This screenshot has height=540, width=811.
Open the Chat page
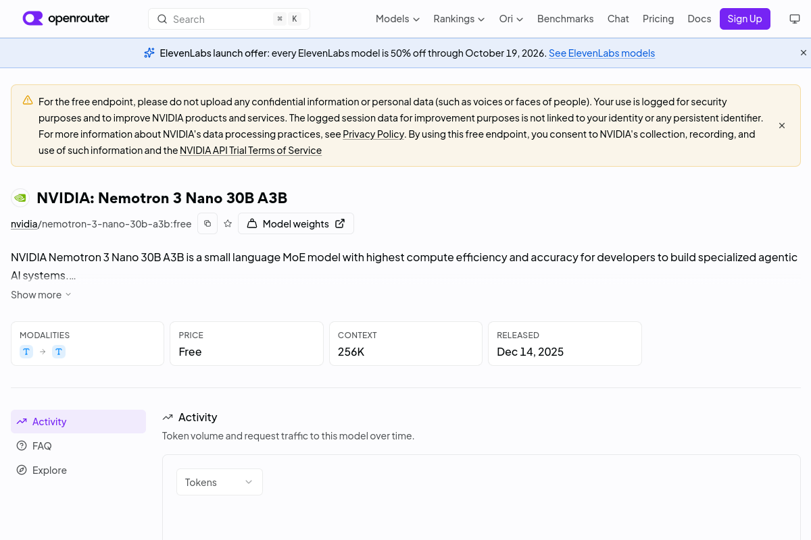point(618,19)
